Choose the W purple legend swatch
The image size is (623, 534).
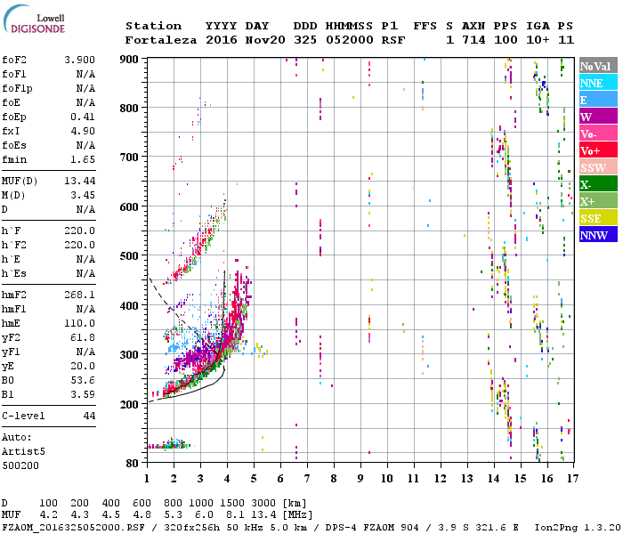coord(598,117)
